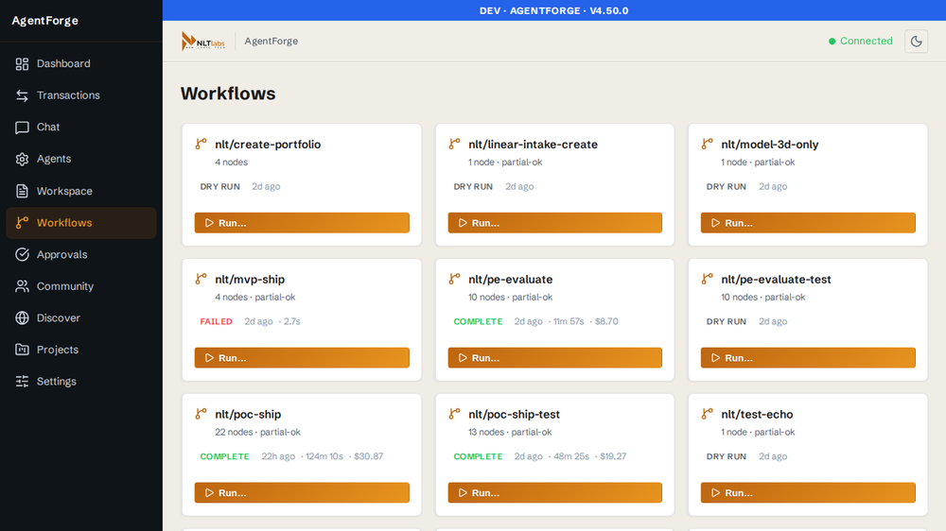This screenshot has width=946, height=531.
Task: Click the NLT Labs logo
Action: point(203,41)
